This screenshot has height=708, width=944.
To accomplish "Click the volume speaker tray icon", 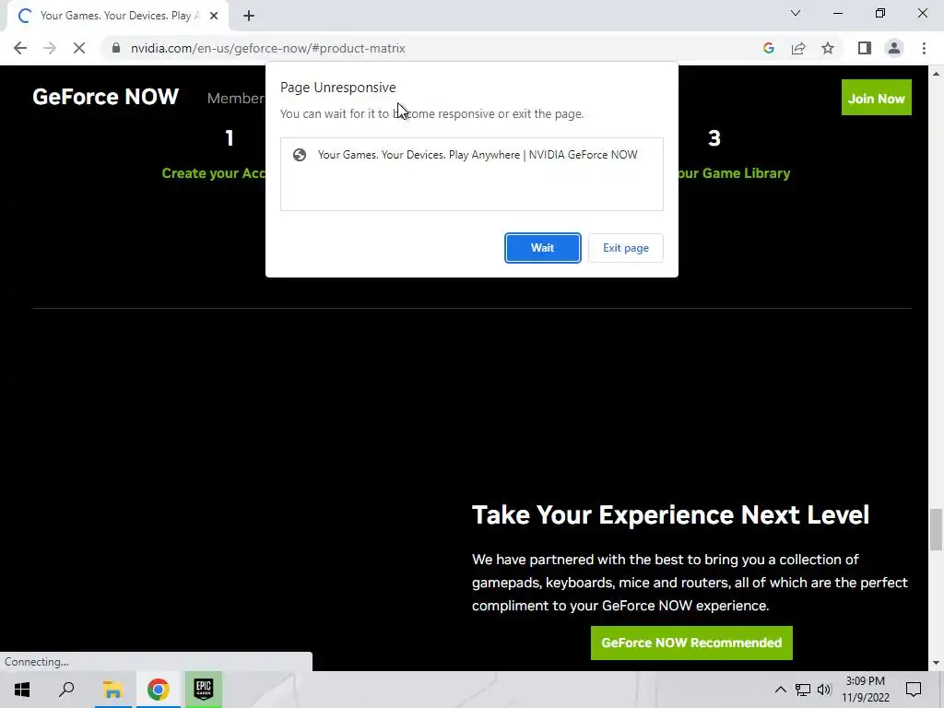I will [x=824, y=690].
